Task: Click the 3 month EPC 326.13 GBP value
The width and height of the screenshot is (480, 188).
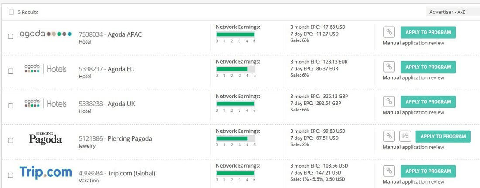Action: (x=336, y=97)
